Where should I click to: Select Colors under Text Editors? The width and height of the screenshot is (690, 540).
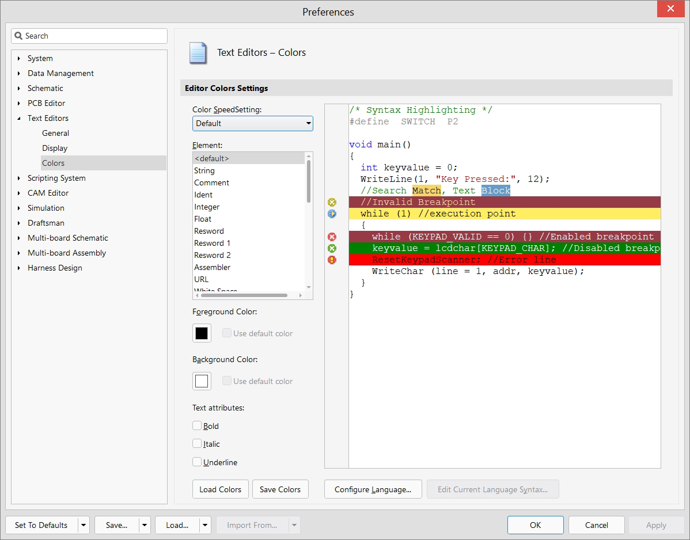(x=104, y=163)
